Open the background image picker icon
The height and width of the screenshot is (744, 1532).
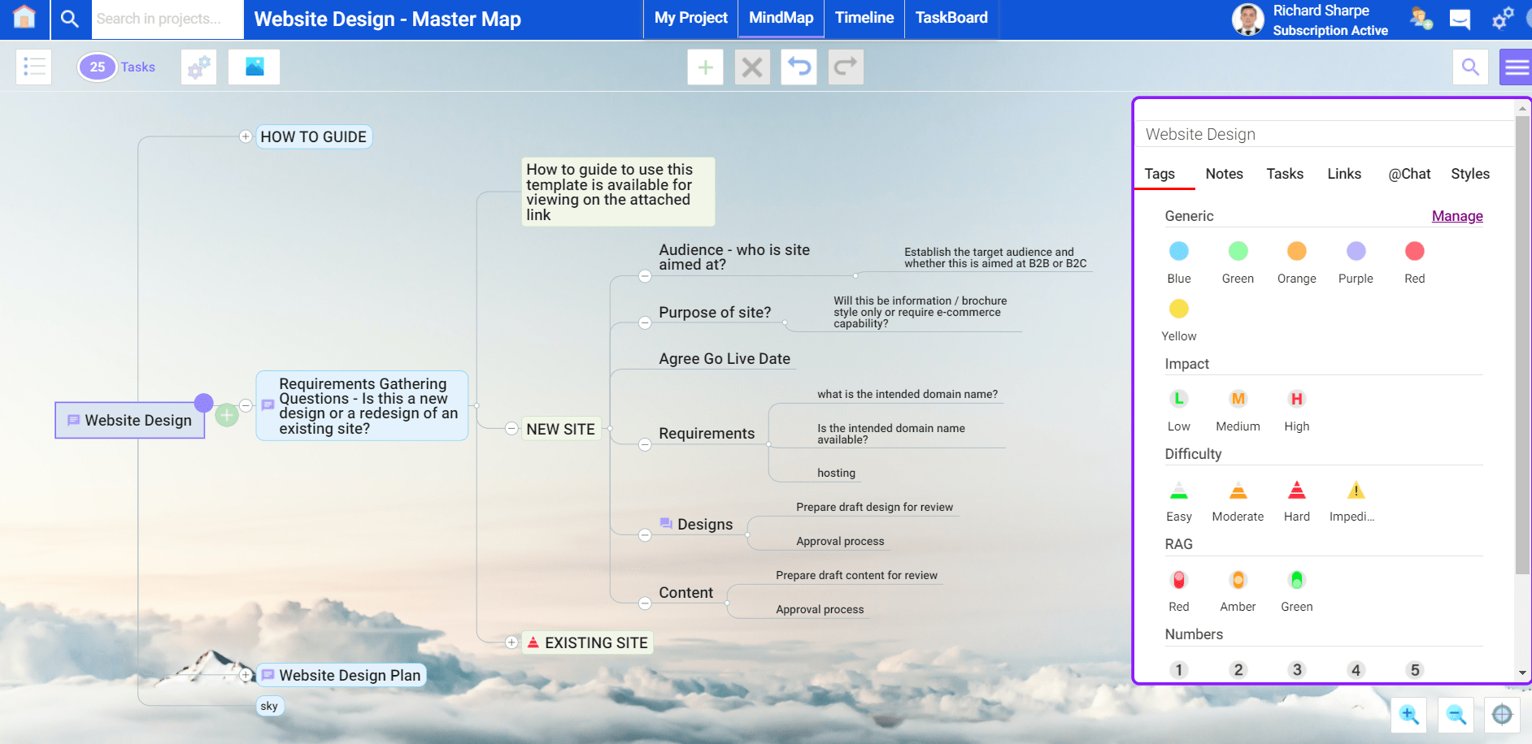[x=254, y=67]
